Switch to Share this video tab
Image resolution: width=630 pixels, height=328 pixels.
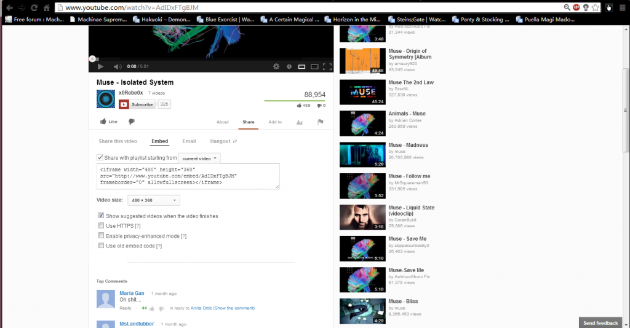pos(118,141)
